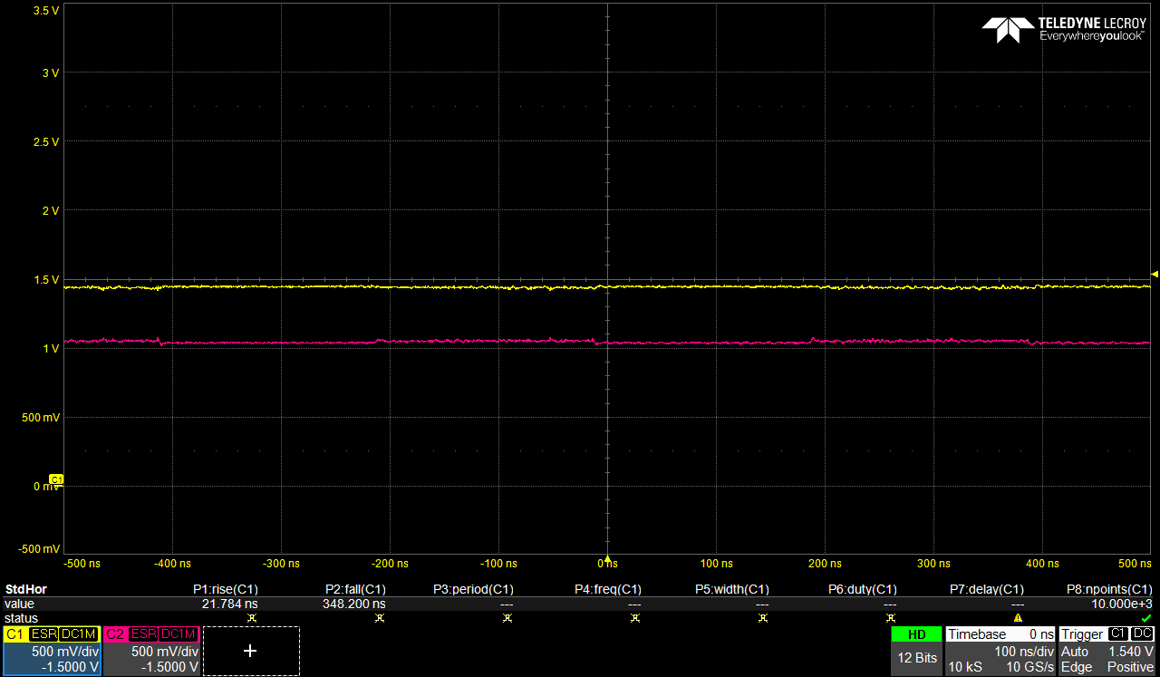Click the C1 source tag in Trigger box
The width and height of the screenshot is (1160, 677).
pos(1118,634)
